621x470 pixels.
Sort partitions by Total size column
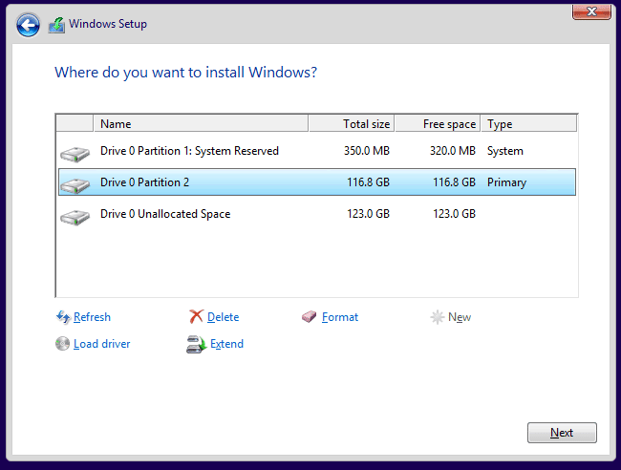click(x=351, y=124)
